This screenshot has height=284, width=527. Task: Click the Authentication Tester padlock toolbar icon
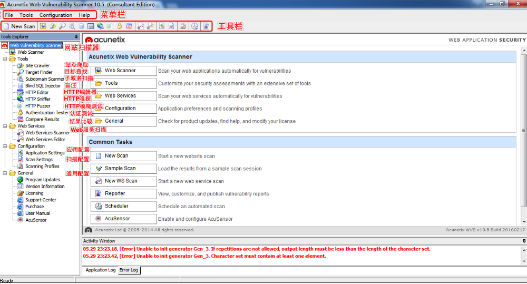pyautogui.click(x=119, y=26)
